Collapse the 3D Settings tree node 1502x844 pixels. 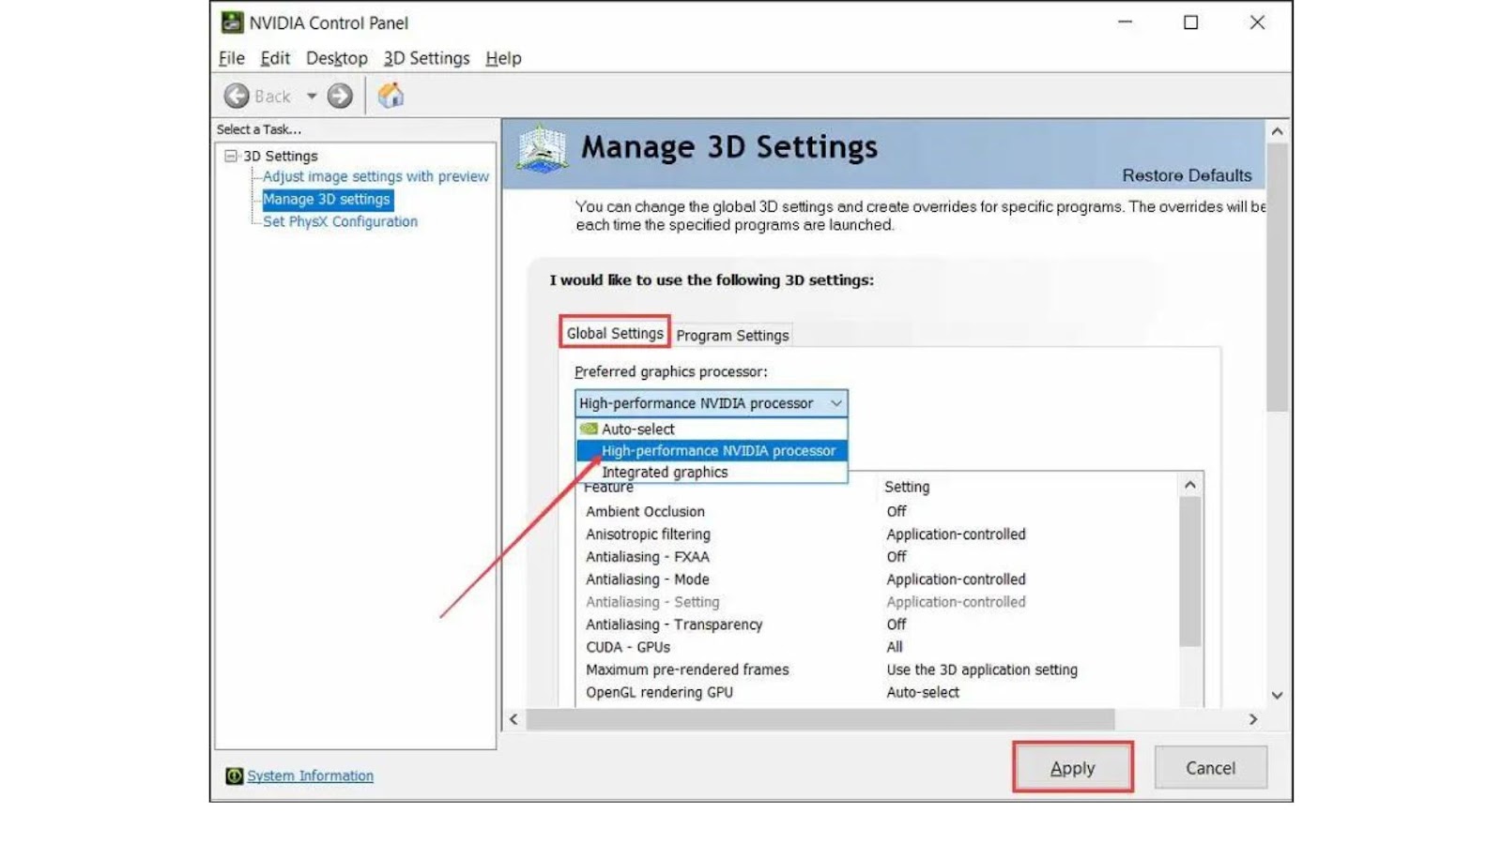(230, 156)
